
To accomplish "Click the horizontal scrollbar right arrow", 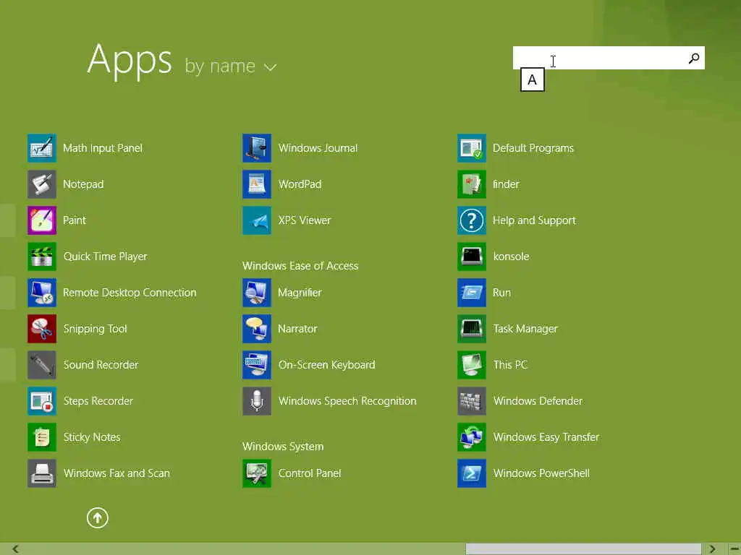I will pos(712,549).
